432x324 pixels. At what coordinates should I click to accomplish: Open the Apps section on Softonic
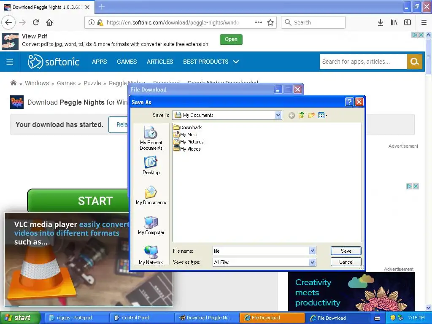[x=99, y=62]
